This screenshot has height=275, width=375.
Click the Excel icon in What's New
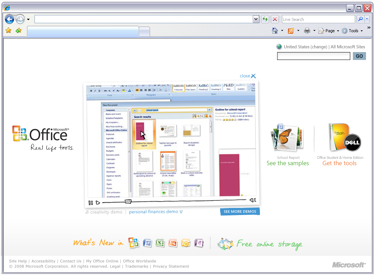(x=160, y=243)
